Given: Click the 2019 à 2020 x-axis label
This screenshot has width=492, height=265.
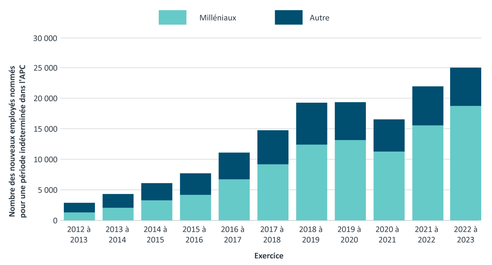Looking at the screenshot, I should 350,234.
